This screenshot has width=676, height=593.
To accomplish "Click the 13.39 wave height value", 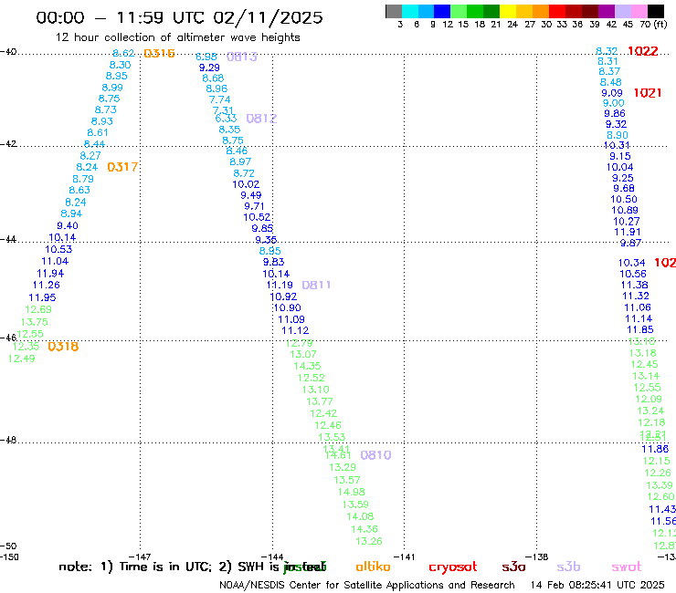I will point(660,485).
